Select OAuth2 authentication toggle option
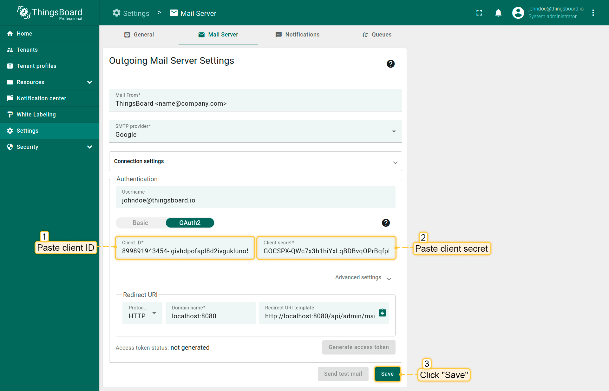 (190, 223)
